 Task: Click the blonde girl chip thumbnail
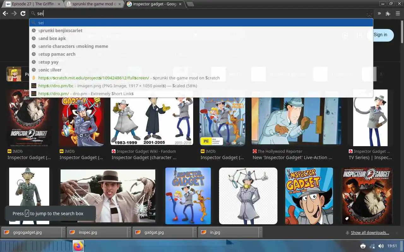tap(14, 74)
